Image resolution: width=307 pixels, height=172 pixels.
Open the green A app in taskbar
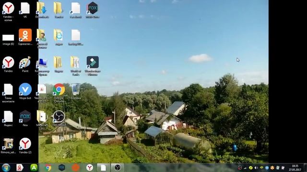[34, 168]
